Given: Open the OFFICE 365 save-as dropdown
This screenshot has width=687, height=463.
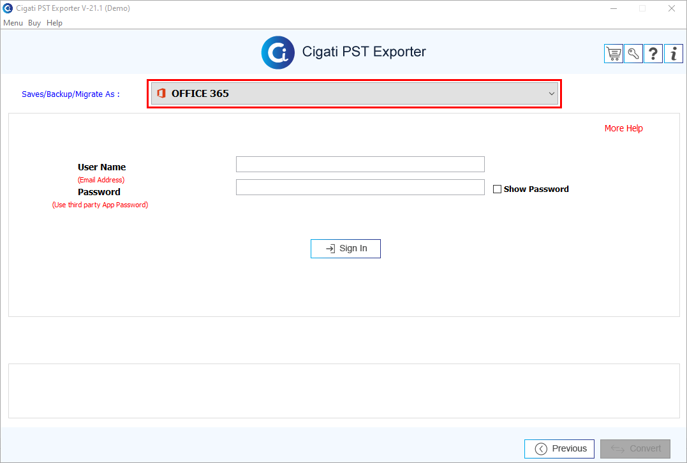Looking at the screenshot, I should [x=355, y=94].
